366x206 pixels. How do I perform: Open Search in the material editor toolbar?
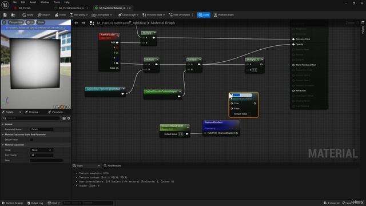(44, 15)
